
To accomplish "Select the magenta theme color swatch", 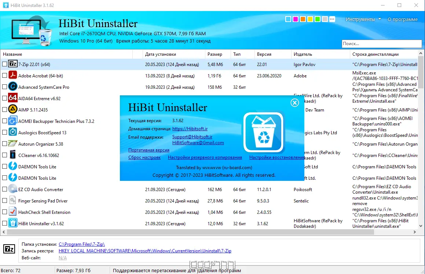I will tap(296, 19).
